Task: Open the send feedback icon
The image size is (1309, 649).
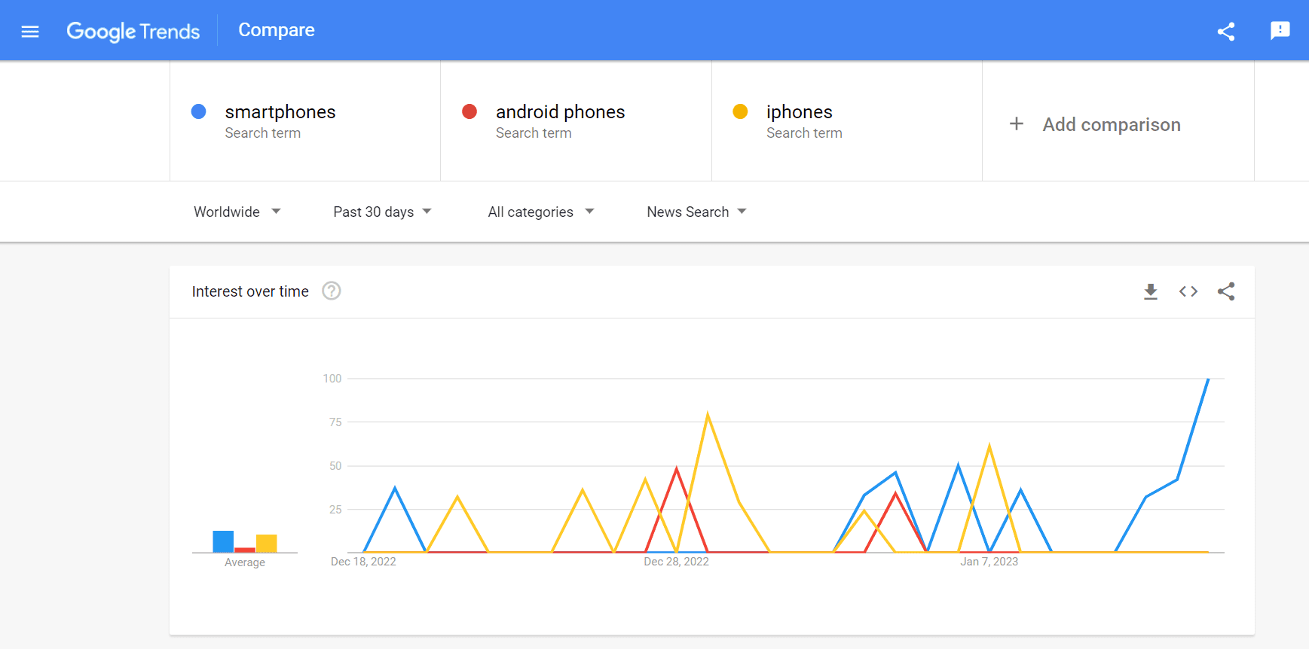Action: tap(1280, 31)
